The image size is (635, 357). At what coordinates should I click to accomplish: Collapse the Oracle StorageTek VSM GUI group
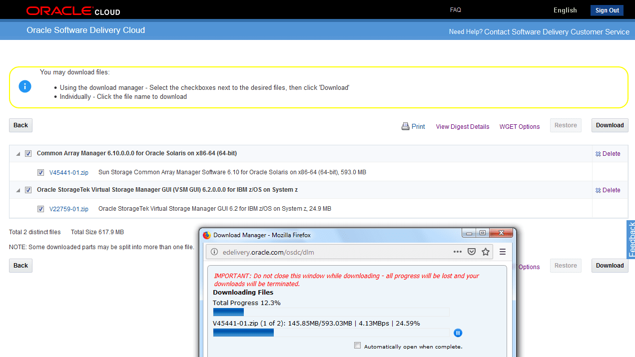click(18, 190)
